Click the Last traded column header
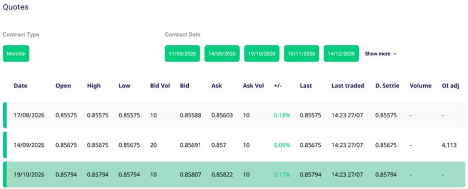The image size is (468, 189). coord(348,85)
